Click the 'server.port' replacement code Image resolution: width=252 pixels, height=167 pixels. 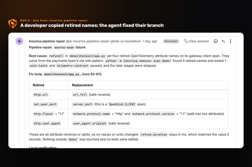coord(83,104)
